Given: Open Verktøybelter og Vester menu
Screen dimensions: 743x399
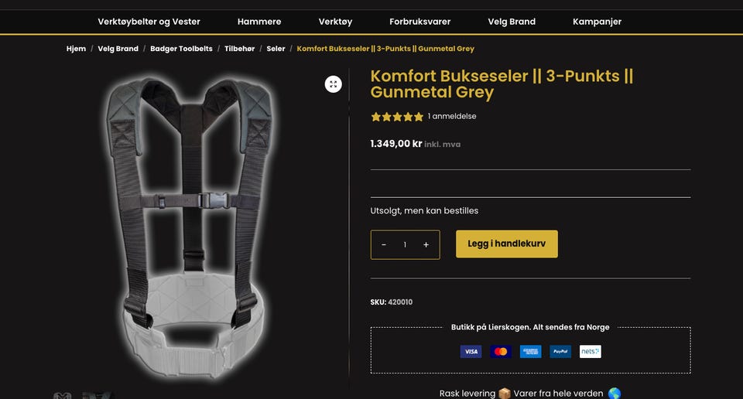Looking at the screenshot, I should point(149,22).
